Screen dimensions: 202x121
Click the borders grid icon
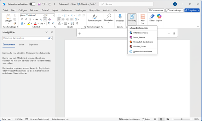65,23
